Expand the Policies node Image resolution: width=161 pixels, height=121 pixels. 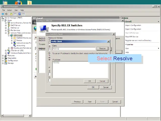[12, 41]
